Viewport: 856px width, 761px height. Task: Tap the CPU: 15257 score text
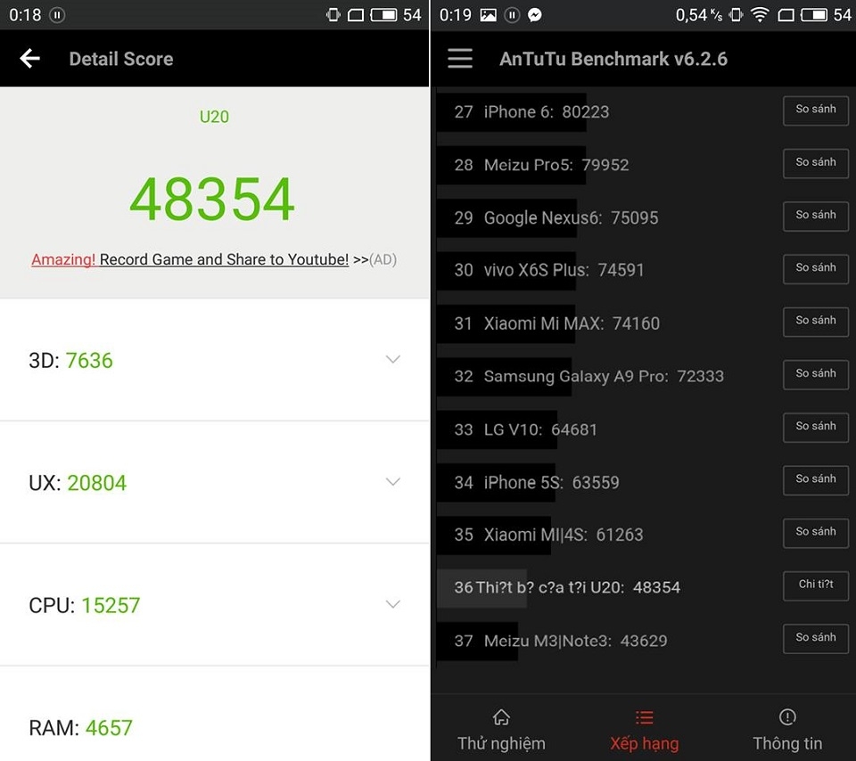tap(85, 606)
